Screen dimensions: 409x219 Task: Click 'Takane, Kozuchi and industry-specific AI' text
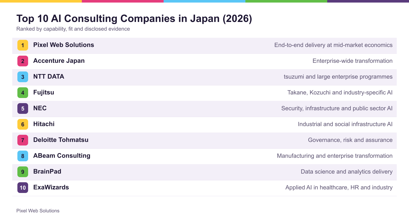(x=340, y=93)
